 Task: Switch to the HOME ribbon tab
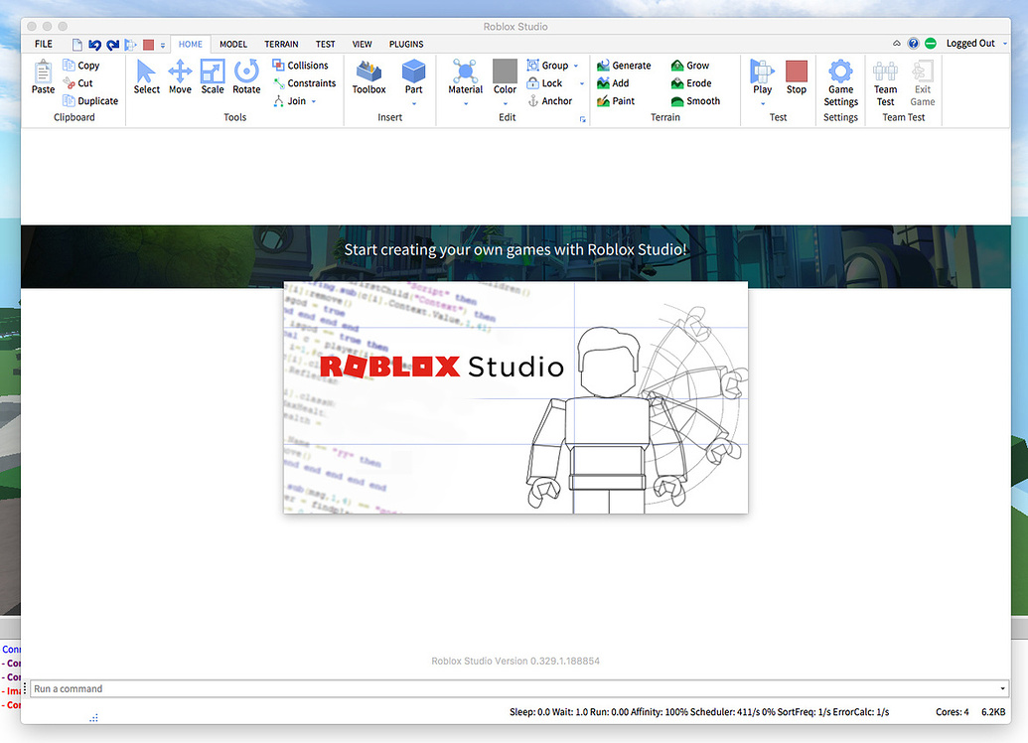(190, 44)
